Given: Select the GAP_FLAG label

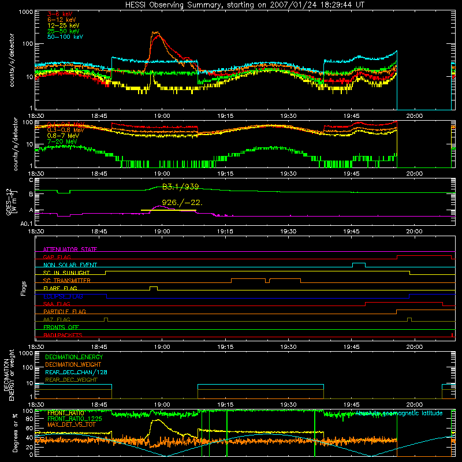Looking at the screenshot, I should 57,257.
